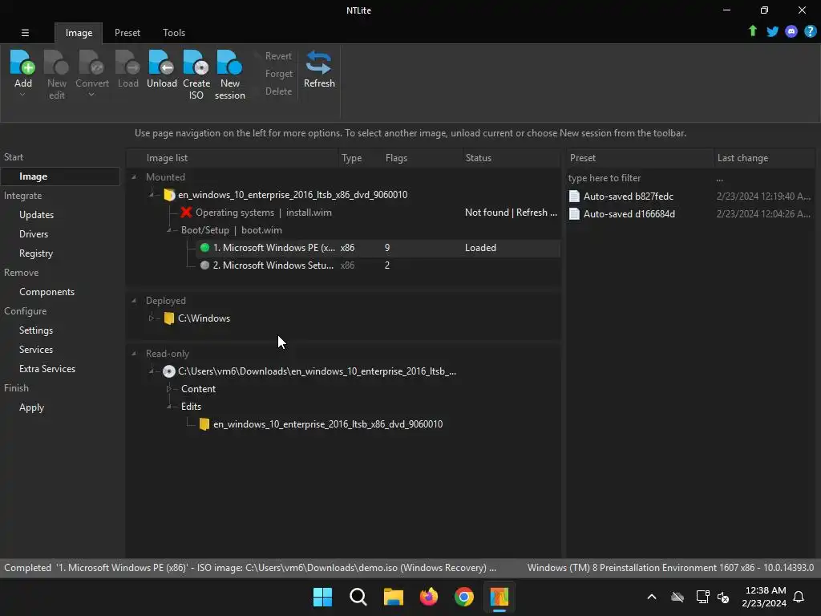Launch Chrome from taskbar

pyautogui.click(x=464, y=597)
